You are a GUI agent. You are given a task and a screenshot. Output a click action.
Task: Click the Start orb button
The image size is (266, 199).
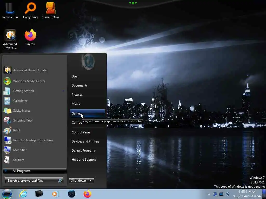point(7,194)
